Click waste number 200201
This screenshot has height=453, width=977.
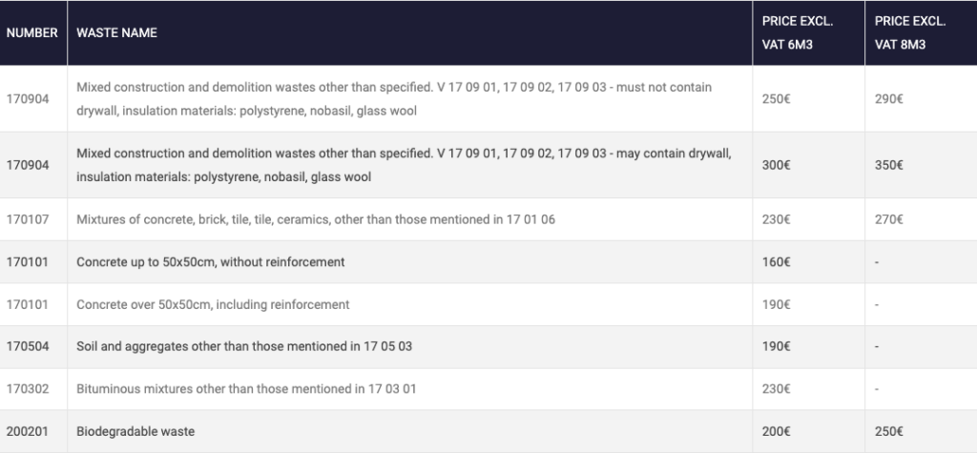coord(28,431)
